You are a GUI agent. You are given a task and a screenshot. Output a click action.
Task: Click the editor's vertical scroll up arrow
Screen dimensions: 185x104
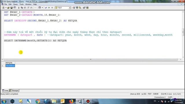[x=183, y=12]
